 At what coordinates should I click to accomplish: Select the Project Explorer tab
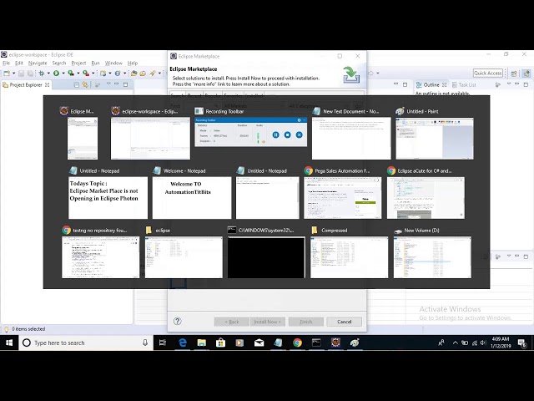[x=26, y=85]
